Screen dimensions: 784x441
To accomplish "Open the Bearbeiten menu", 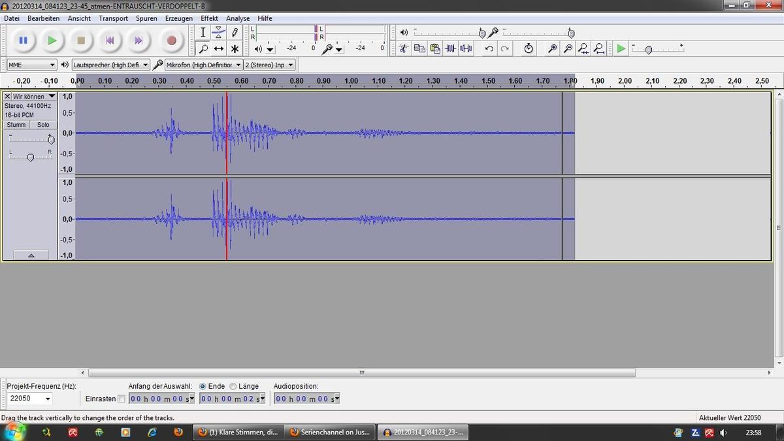I will pyautogui.click(x=43, y=18).
